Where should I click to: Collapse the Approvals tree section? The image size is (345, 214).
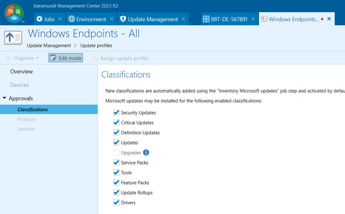click(5, 98)
